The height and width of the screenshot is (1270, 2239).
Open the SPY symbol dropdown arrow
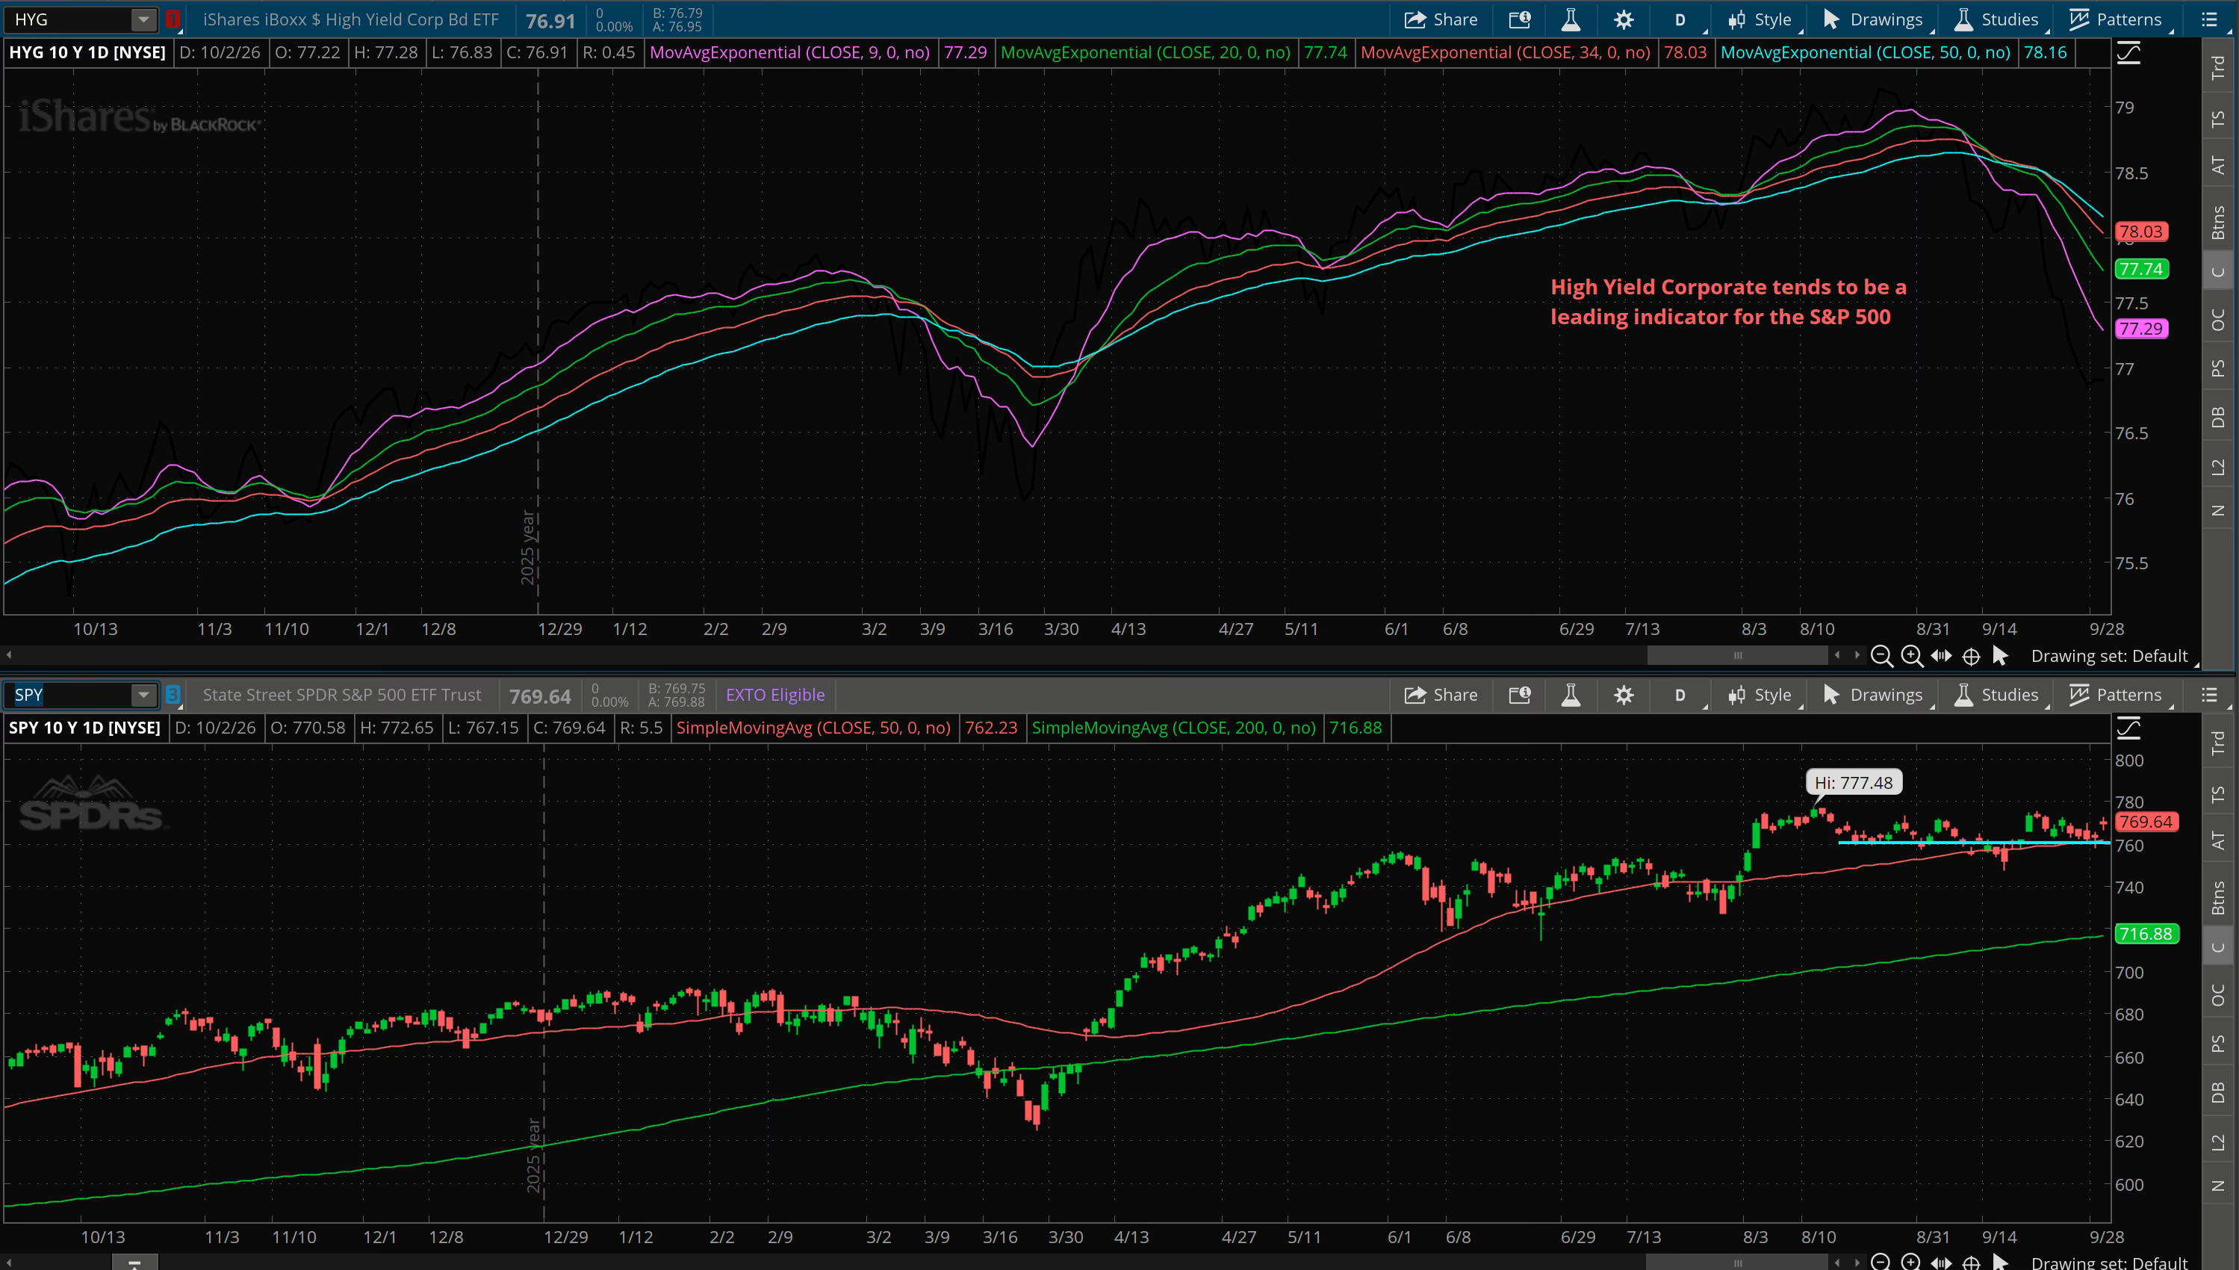[x=143, y=694]
